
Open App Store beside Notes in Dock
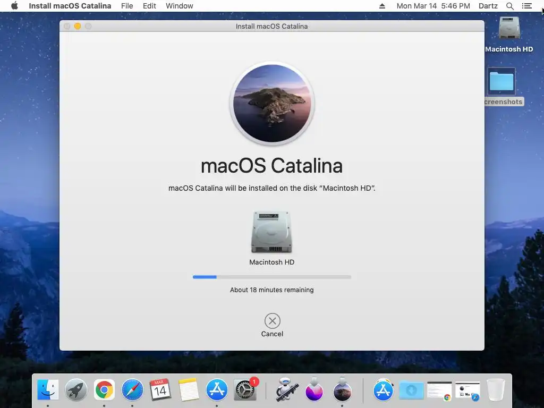pos(217,389)
